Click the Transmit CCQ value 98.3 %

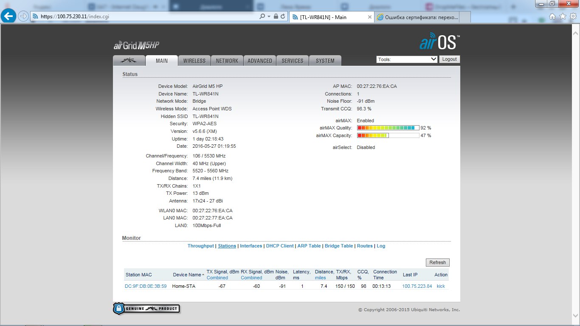pos(364,109)
